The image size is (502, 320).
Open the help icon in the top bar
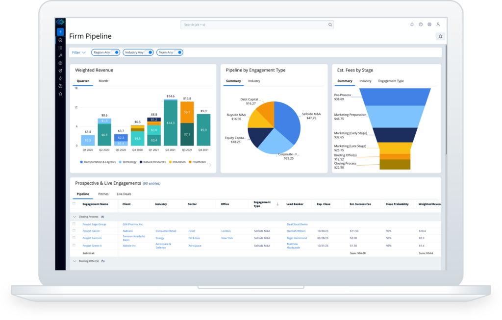421,25
